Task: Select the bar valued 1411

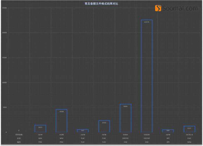Action: (40, 129)
